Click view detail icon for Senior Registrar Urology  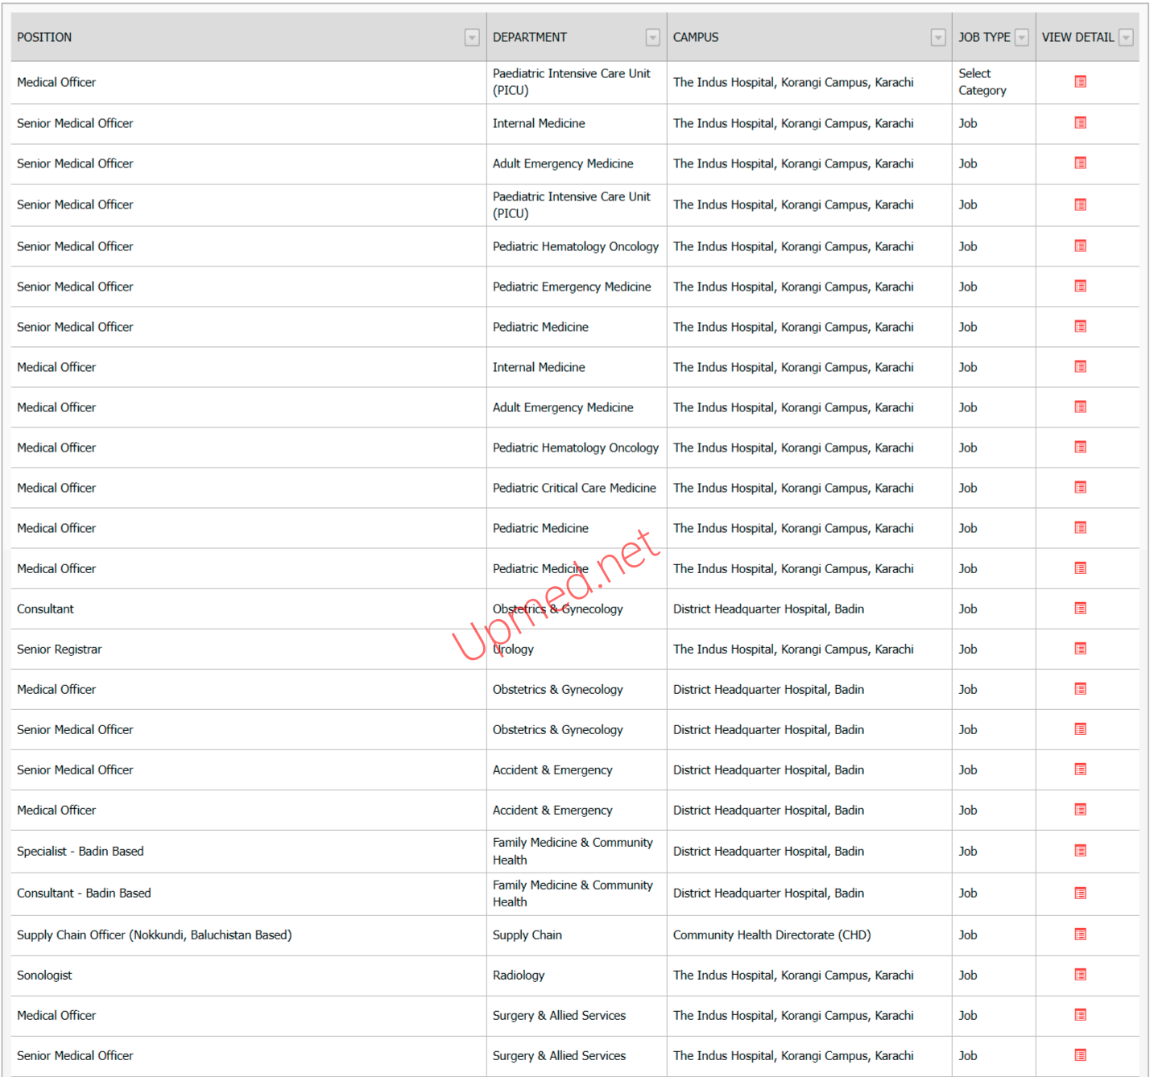[x=1080, y=649]
